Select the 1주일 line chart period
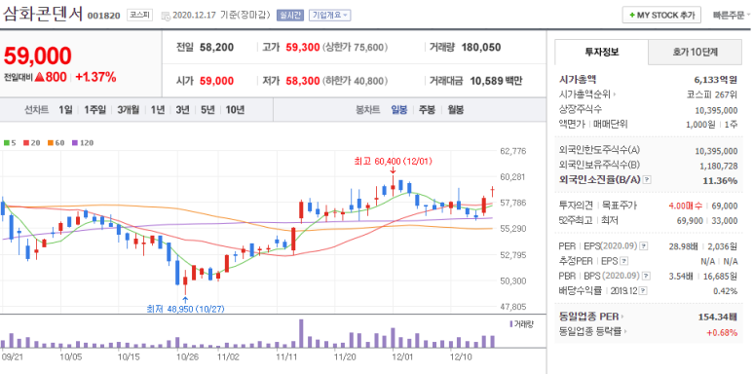Viewport: 753px width, 374px height. click(94, 110)
